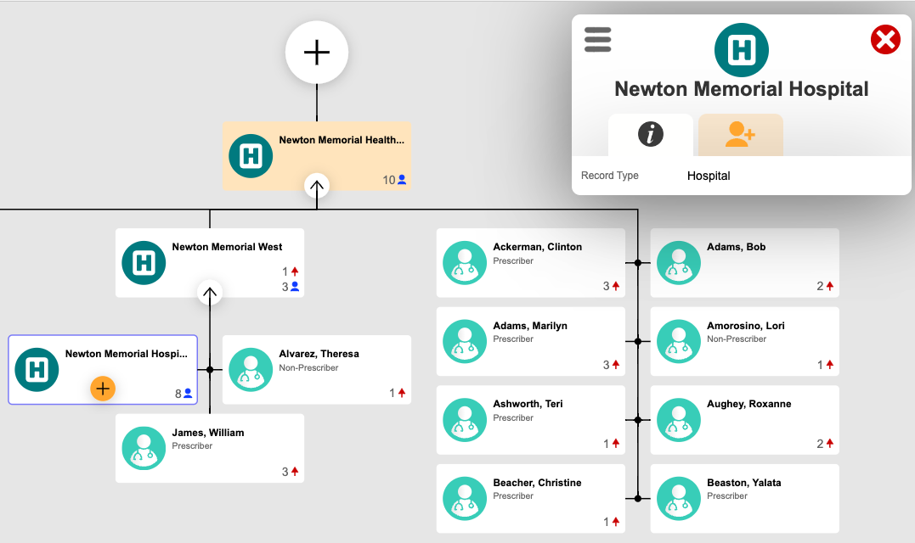Click Adams, Marilyn doctor avatar icon

pos(465,341)
